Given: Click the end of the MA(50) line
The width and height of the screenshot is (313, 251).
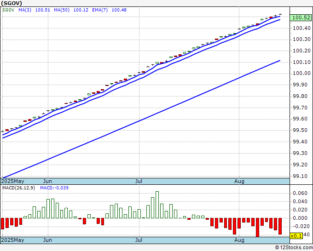Looking at the screenshot, I should (280, 60).
